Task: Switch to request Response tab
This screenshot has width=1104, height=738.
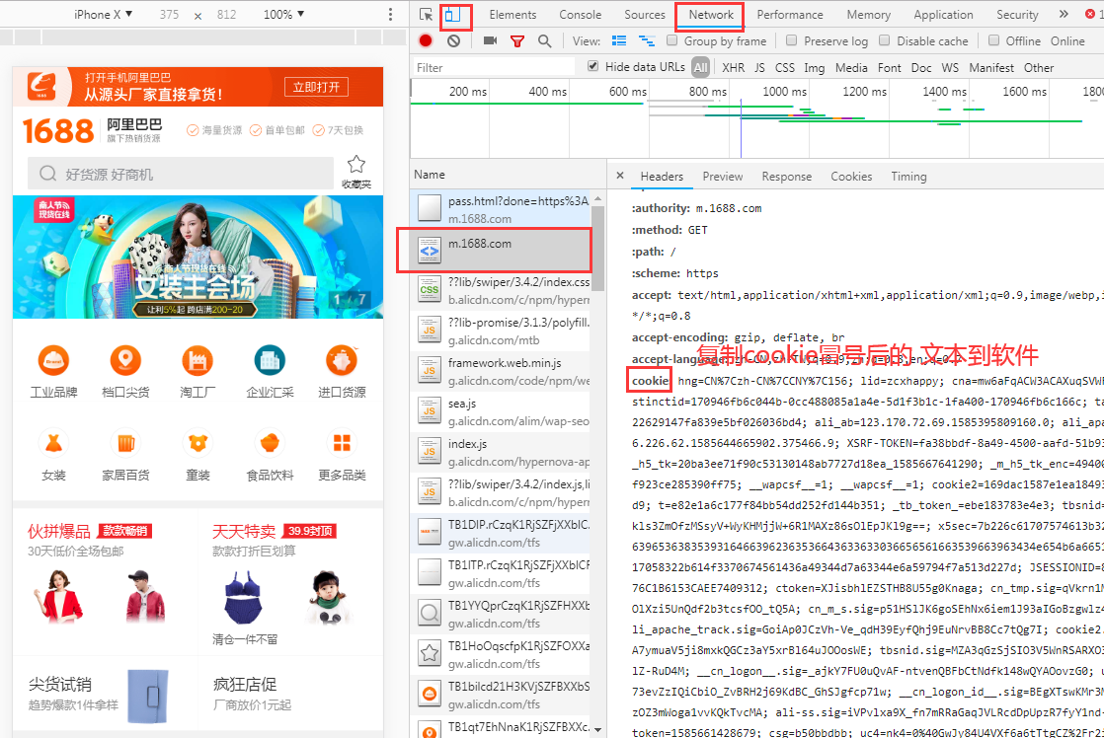Action: pos(786,176)
